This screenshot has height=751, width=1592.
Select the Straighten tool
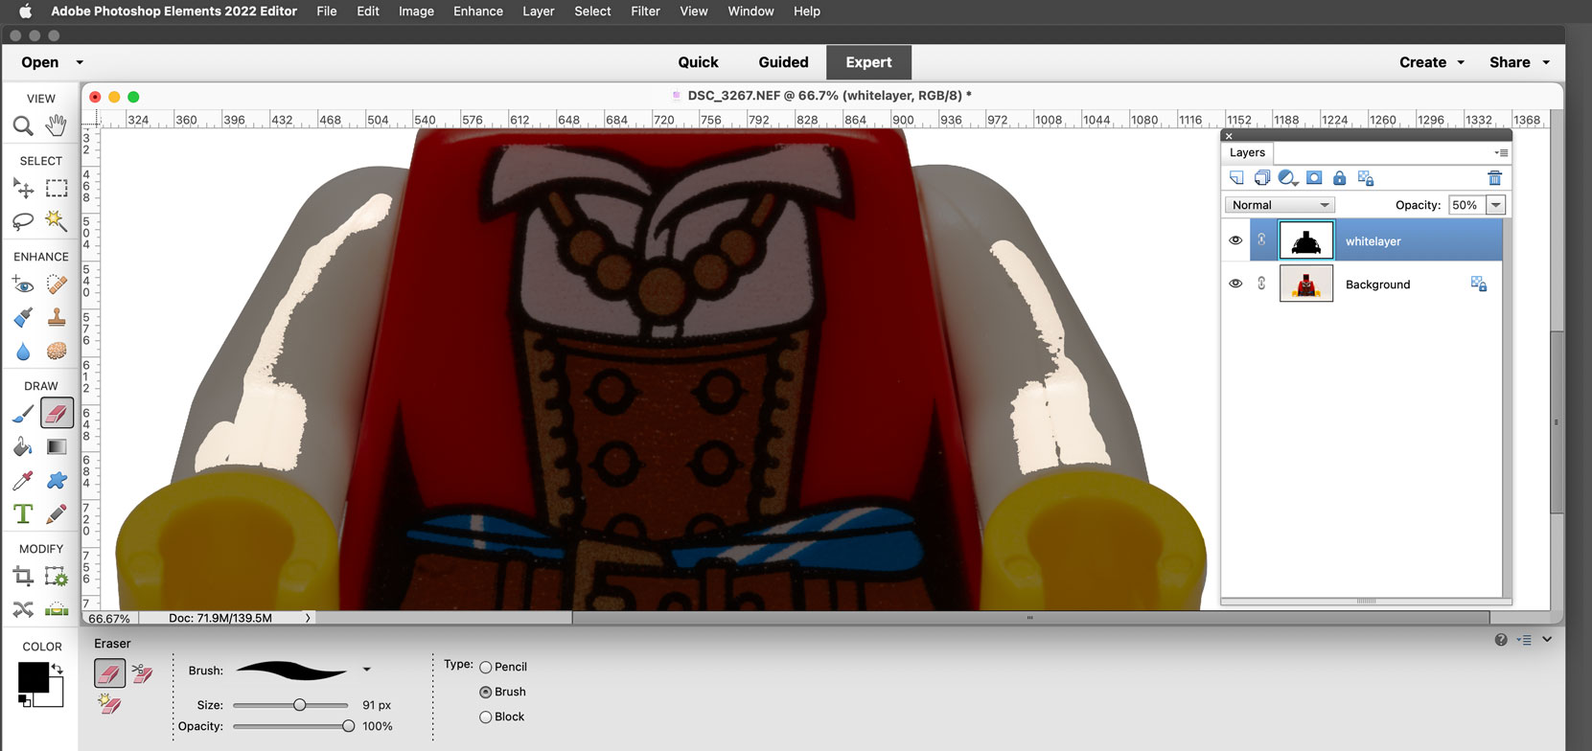click(x=57, y=609)
